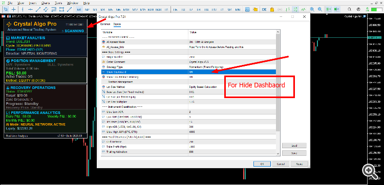Select the Fibonacci retracement tool
The height and width of the screenshot is (185, 384).
coord(54,10)
